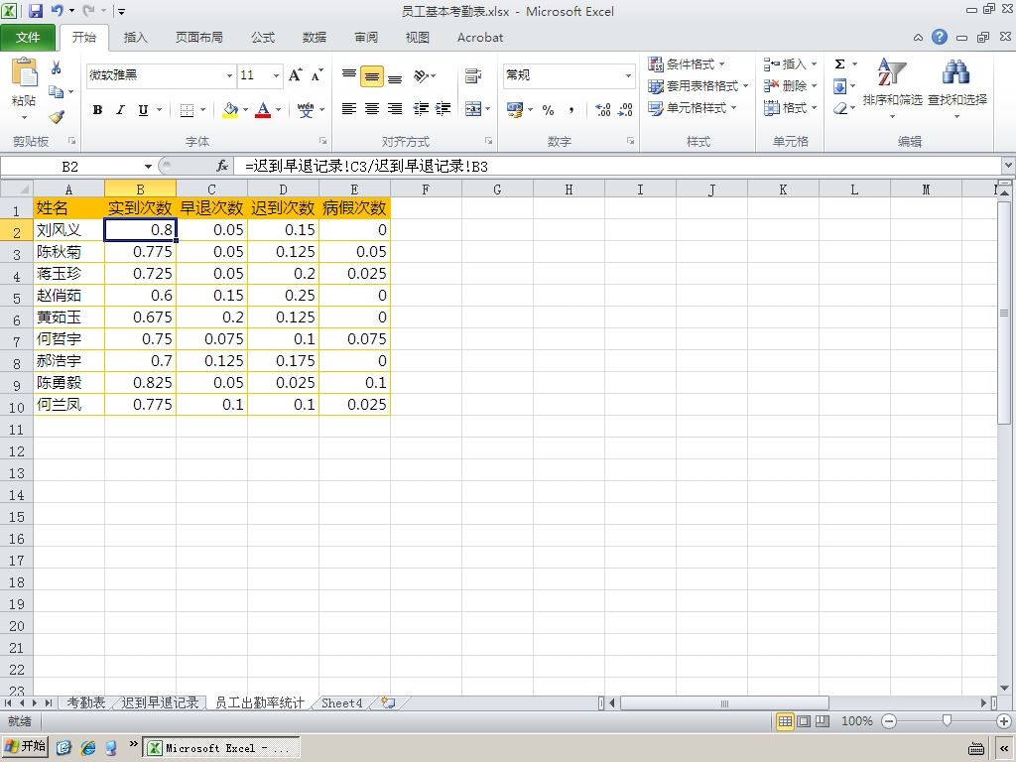Click the Merge and Center icon

pos(473,109)
